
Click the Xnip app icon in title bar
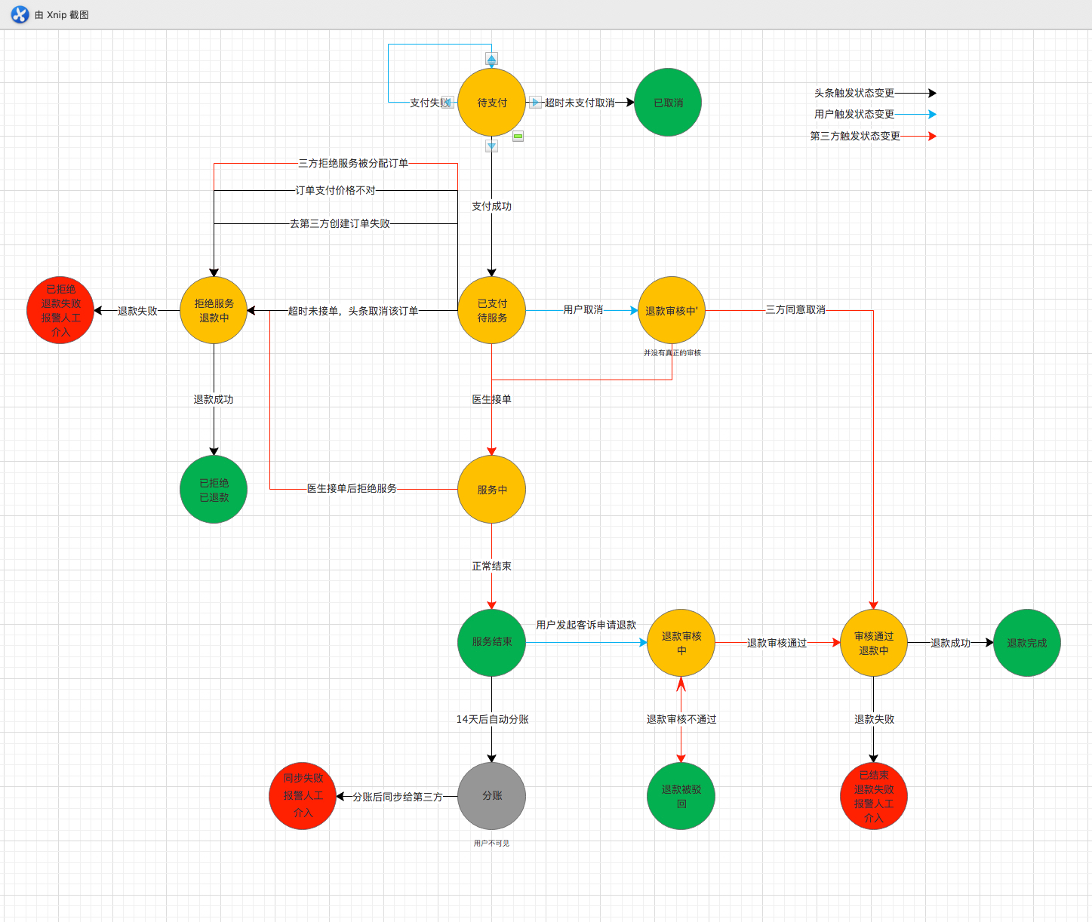[20, 14]
